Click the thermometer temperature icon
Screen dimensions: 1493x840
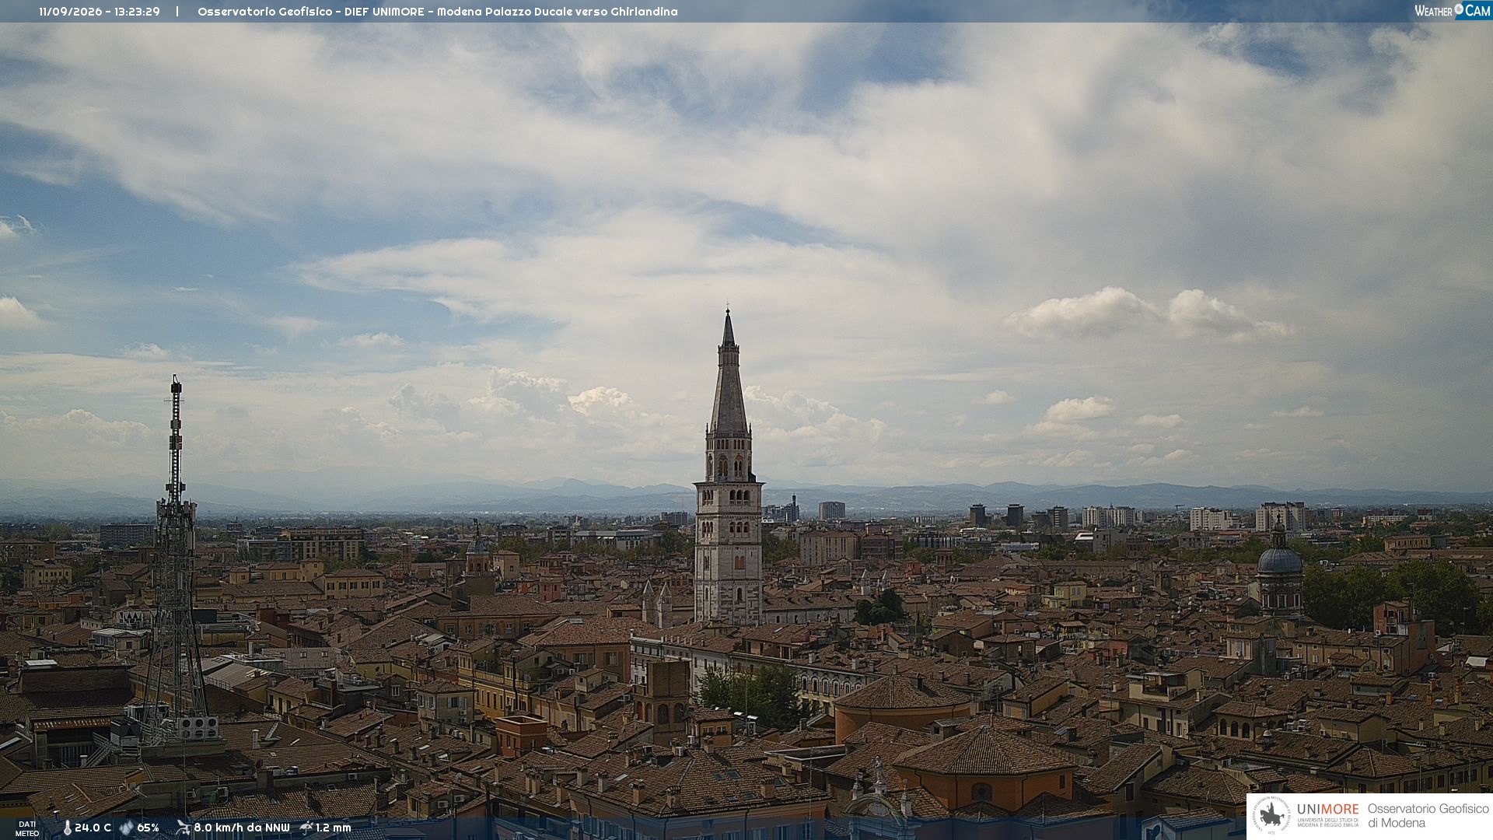tap(67, 828)
